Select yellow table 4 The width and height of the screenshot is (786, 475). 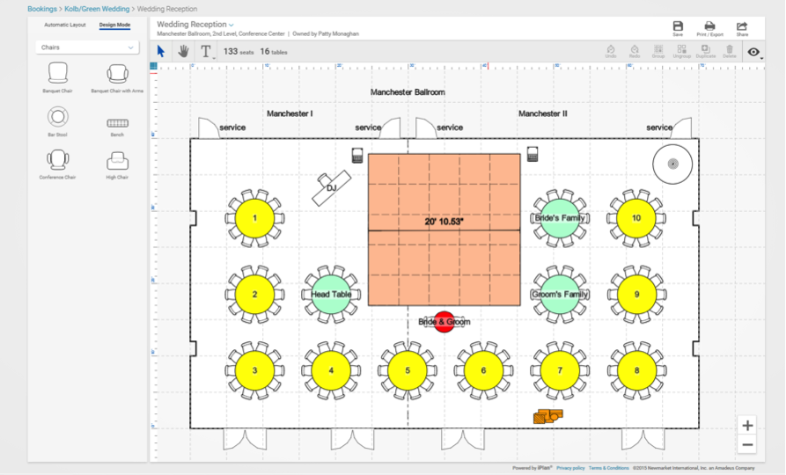[x=331, y=370]
